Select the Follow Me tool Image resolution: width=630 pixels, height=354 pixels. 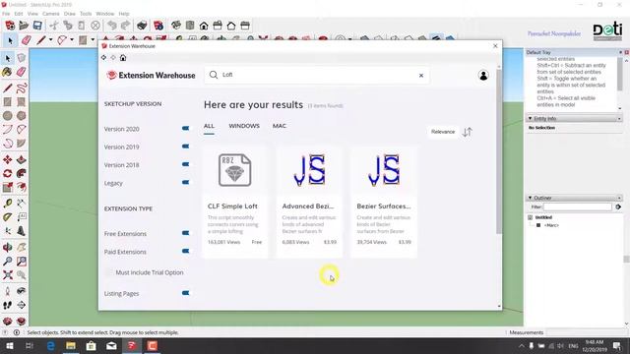[22, 174]
